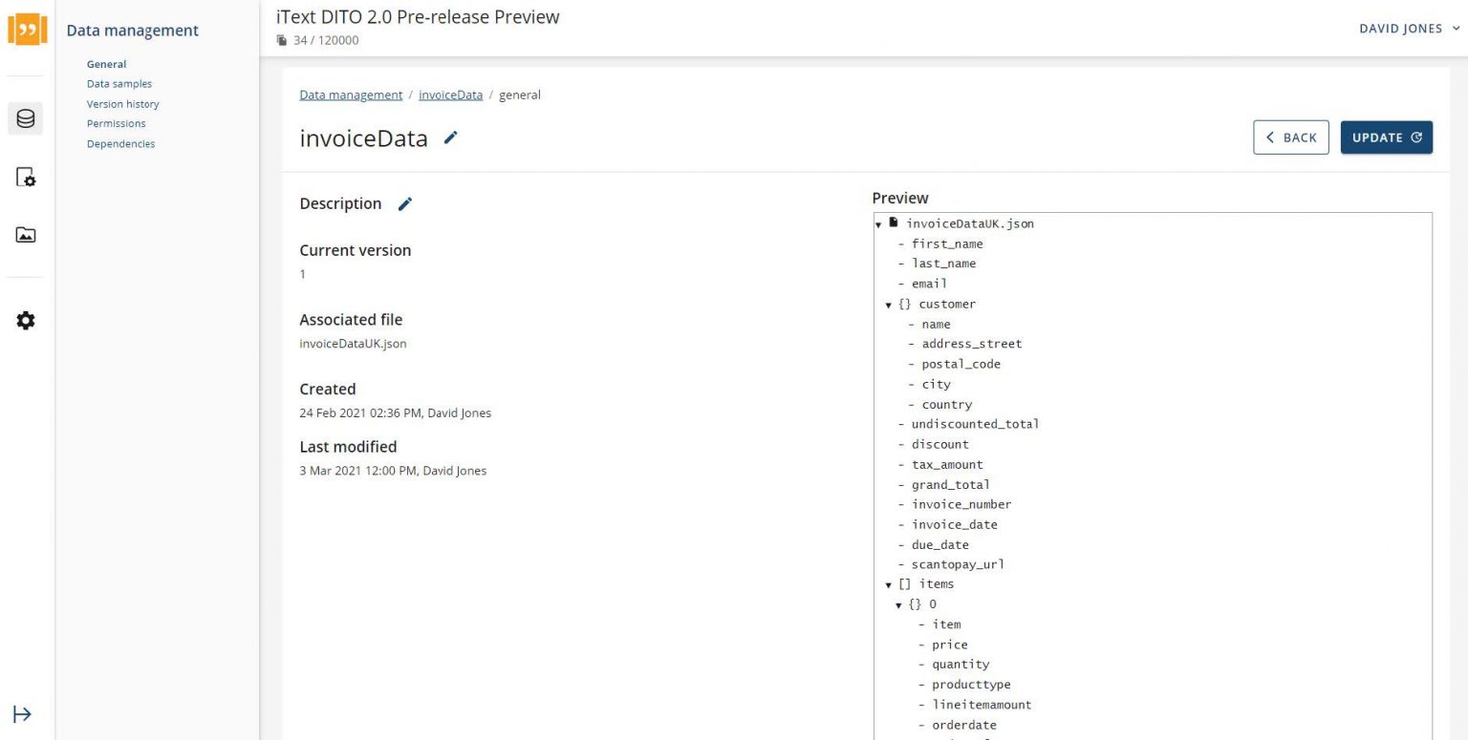
Task: Open Data management via the database icon
Action: pos(25,118)
